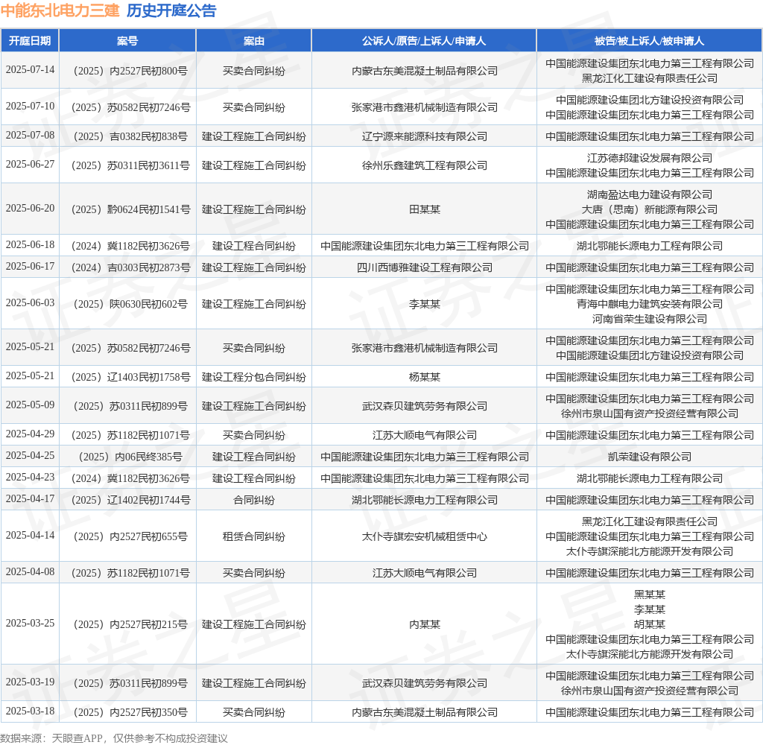Click cause 租赁合同纠纷
The width and height of the screenshot is (763, 745).
[253, 537]
